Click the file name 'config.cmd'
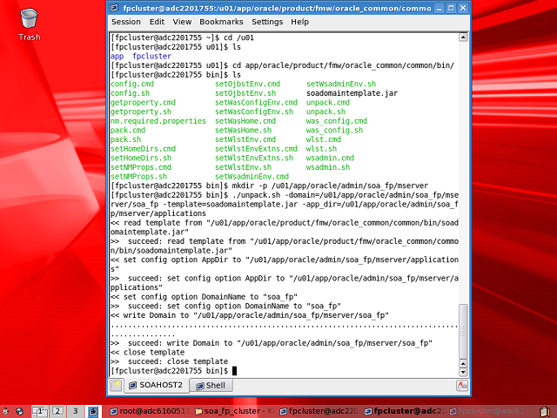 (x=132, y=84)
